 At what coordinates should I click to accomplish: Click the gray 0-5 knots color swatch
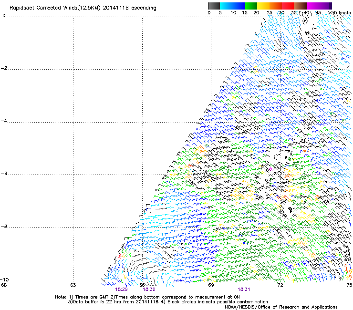pyautogui.click(x=214, y=6)
